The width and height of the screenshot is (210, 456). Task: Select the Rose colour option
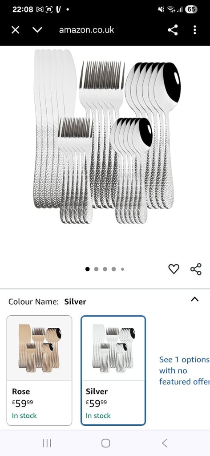click(x=39, y=370)
